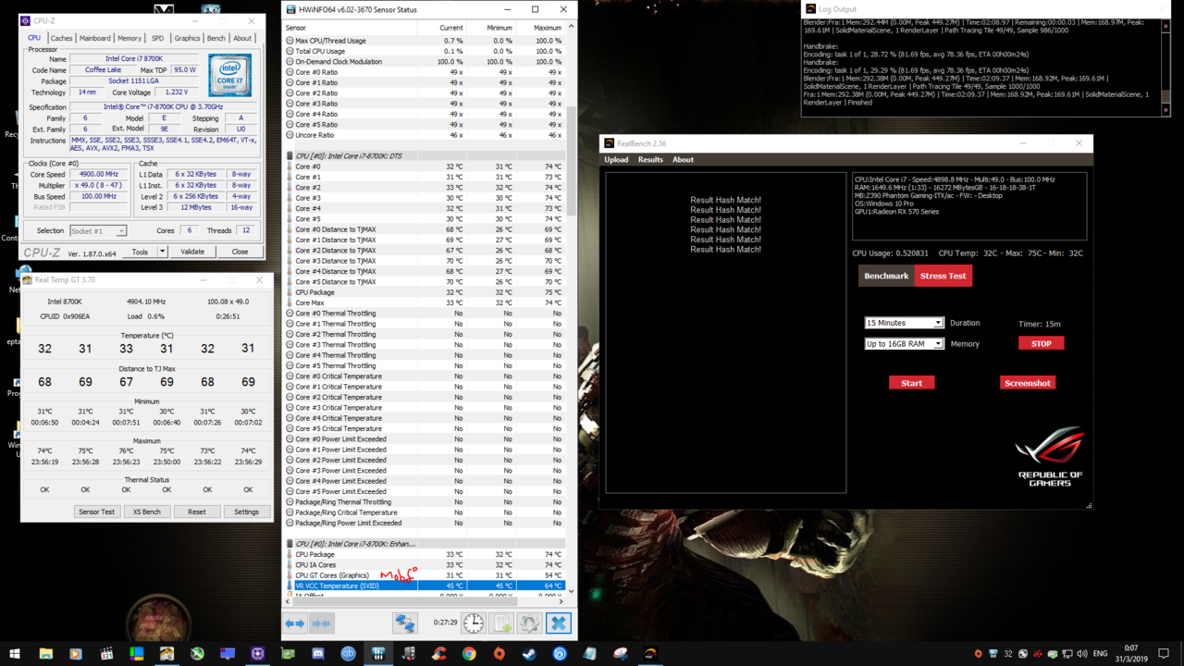Select VR VCC Temperature (SVID) row
This screenshot has width=1184, height=666.
pyautogui.click(x=424, y=586)
